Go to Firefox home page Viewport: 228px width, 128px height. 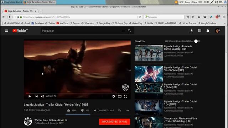coord(4,17)
